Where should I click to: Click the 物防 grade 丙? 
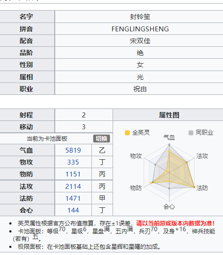click(102, 174)
